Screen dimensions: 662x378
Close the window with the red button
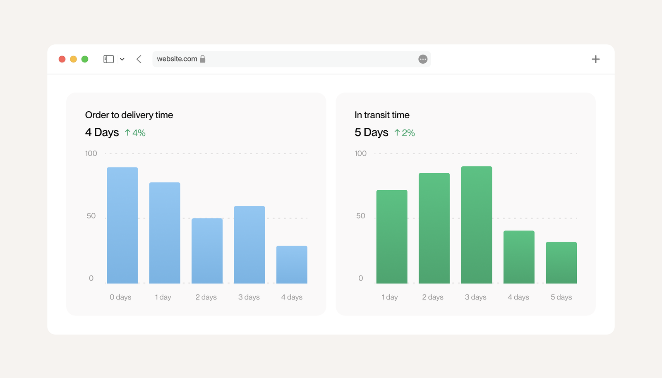pyautogui.click(x=62, y=59)
